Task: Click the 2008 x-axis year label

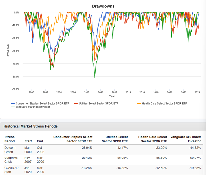Action: (x=87, y=92)
